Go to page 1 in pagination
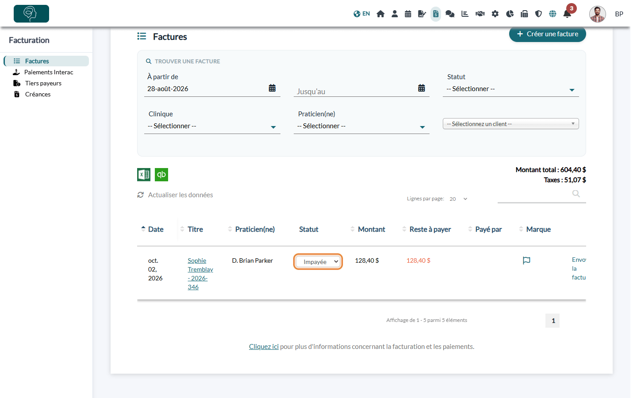This screenshot has height=398, width=637. (x=553, y=321)
